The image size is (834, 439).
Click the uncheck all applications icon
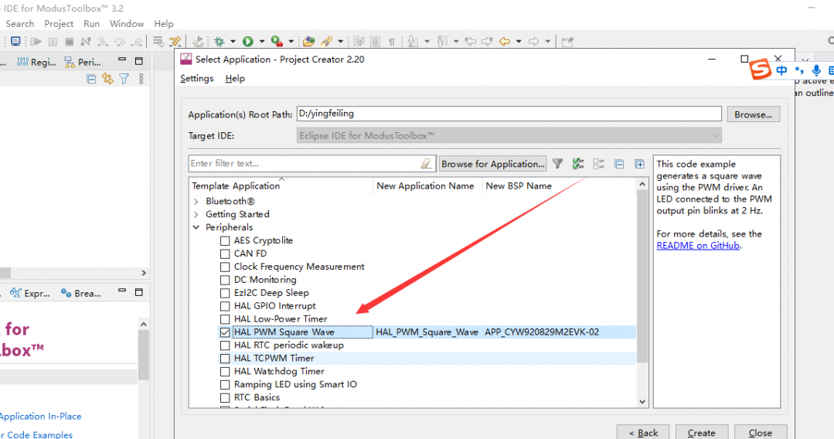[x=598, y=164]
